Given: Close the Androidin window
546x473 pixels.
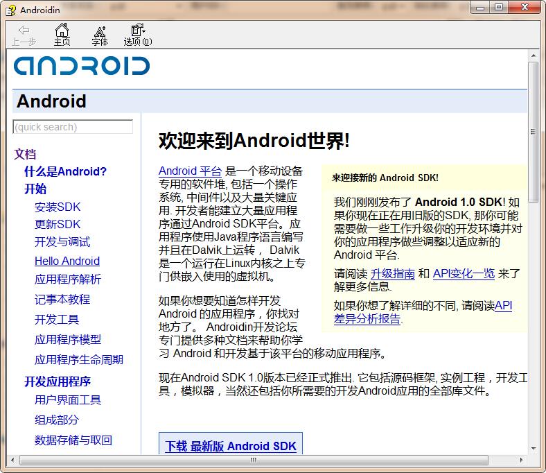Looking at the screenshot, I should (x=525, y=8).
